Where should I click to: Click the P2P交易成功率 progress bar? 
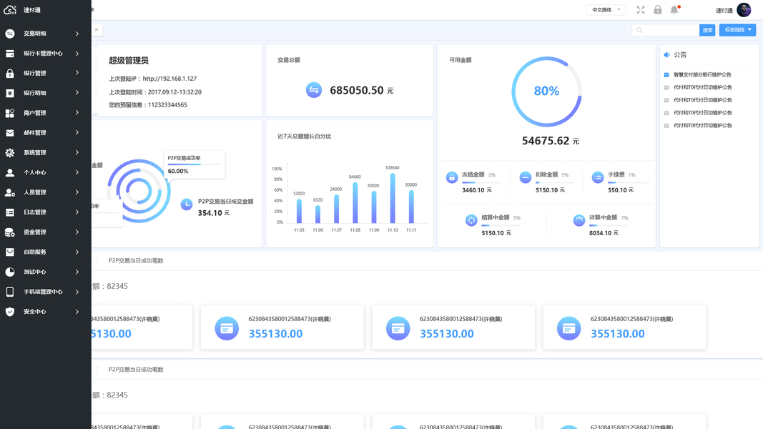click(195, 164)
